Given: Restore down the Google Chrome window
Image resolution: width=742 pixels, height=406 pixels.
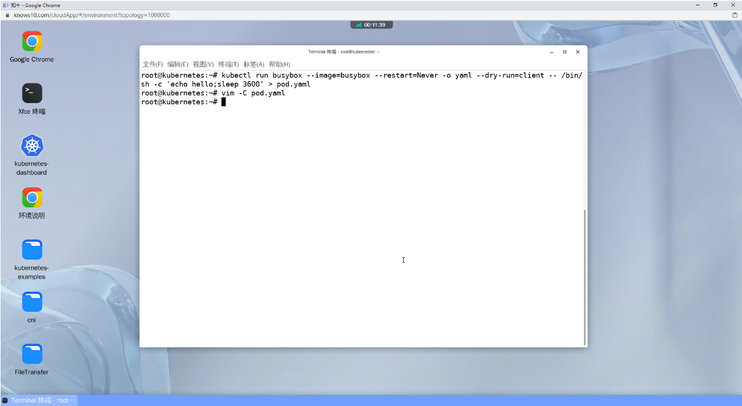Looking at the screenshot, I should click(x=715, y=5).
